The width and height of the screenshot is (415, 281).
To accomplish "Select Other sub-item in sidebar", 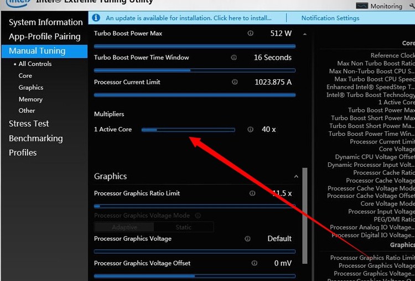I will tap(27, 110).
